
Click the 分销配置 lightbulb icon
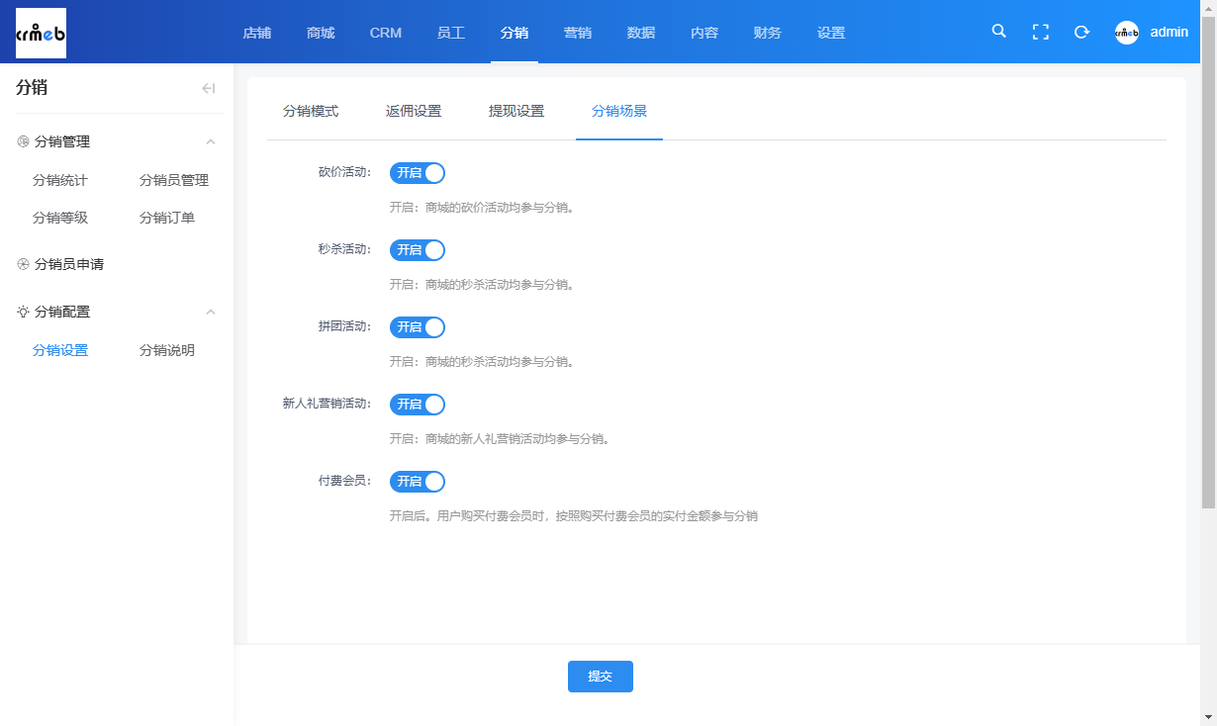click(x=23, y=312)
